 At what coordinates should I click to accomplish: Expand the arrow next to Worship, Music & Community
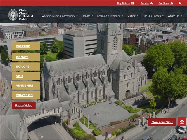click(77, 16)
